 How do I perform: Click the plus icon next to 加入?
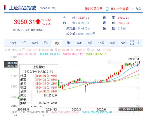tap(133, 9)
